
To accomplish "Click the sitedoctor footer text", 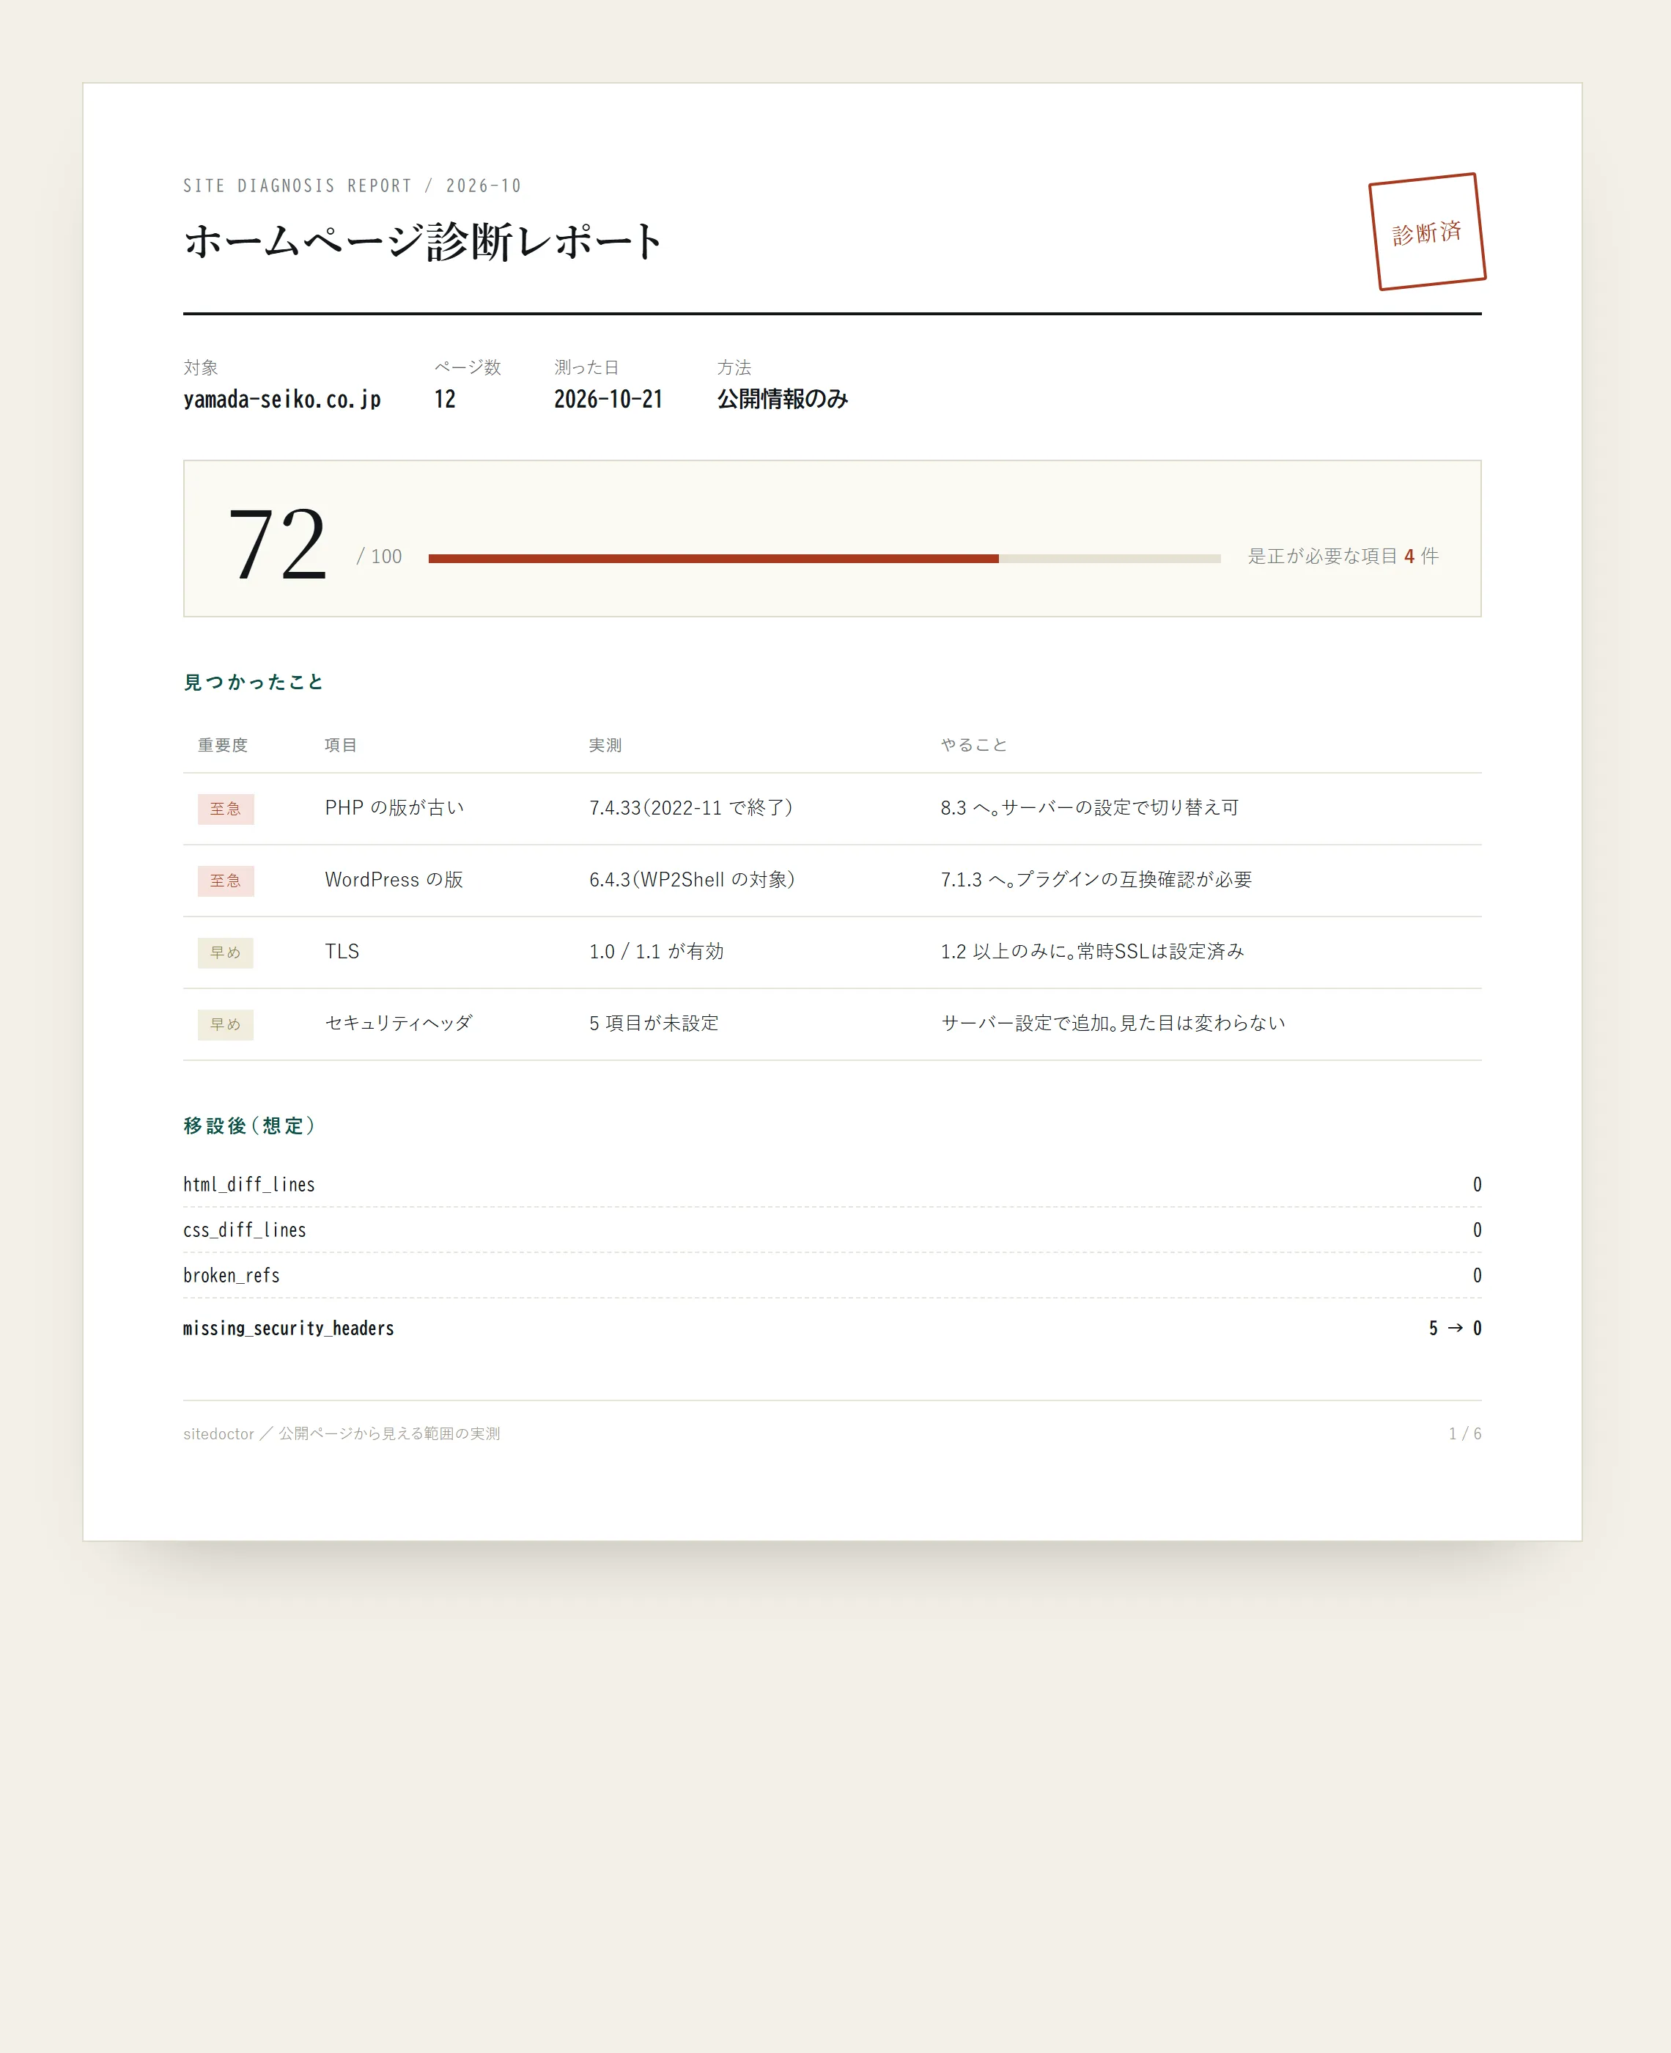I will pyautogui.click(x=342, y=1434).
